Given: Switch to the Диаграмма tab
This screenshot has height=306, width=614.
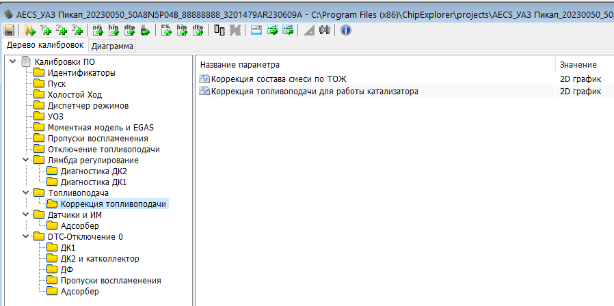Looking at the screenshot, I should [113, 46].
